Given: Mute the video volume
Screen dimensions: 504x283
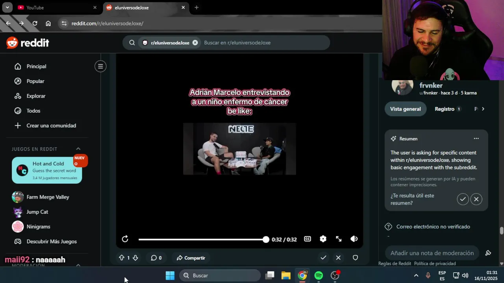Looking at the screenshot, I should point(354,239).
